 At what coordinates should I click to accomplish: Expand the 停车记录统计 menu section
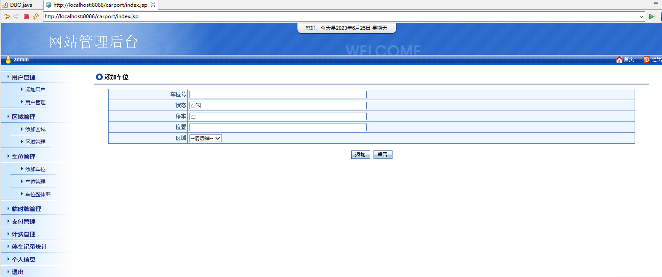29,247
